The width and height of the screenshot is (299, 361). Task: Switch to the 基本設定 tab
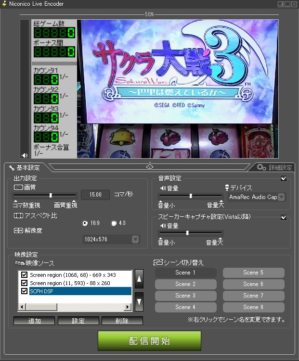click(25, 168)
